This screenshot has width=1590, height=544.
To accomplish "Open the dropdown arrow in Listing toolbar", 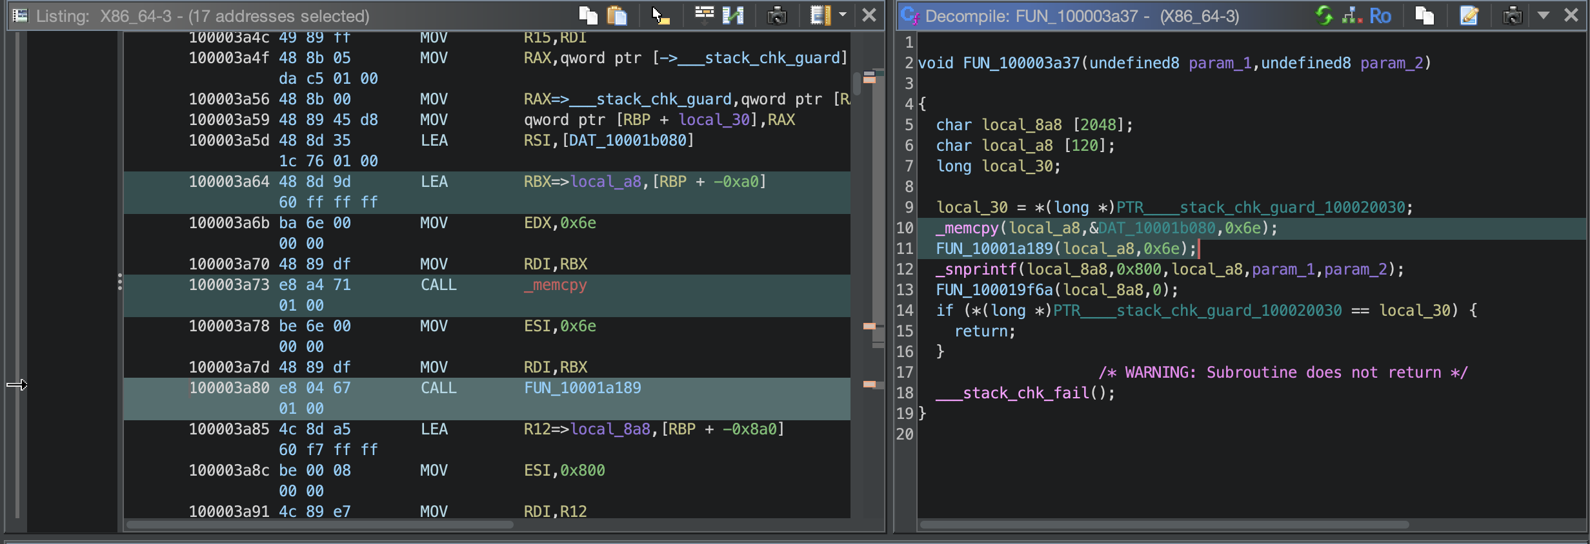I will coord(843,15).
